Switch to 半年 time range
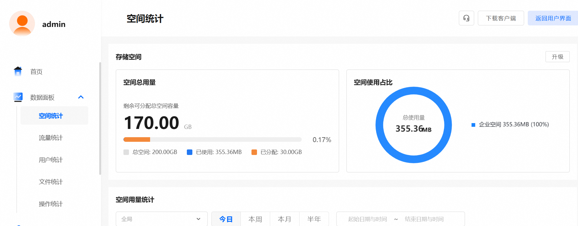 pyautogui.click(x=314, y=219)
